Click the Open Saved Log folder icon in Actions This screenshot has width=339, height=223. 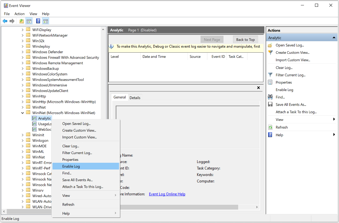coord(270,45)
